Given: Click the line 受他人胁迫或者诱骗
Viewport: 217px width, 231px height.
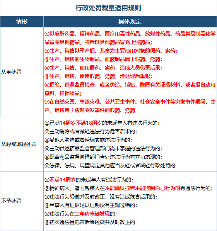Looking at the screenshot, I should coord(88,140).
